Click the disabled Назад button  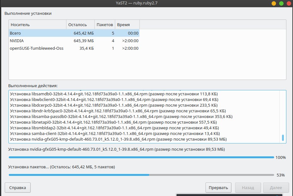click(248, 188)
